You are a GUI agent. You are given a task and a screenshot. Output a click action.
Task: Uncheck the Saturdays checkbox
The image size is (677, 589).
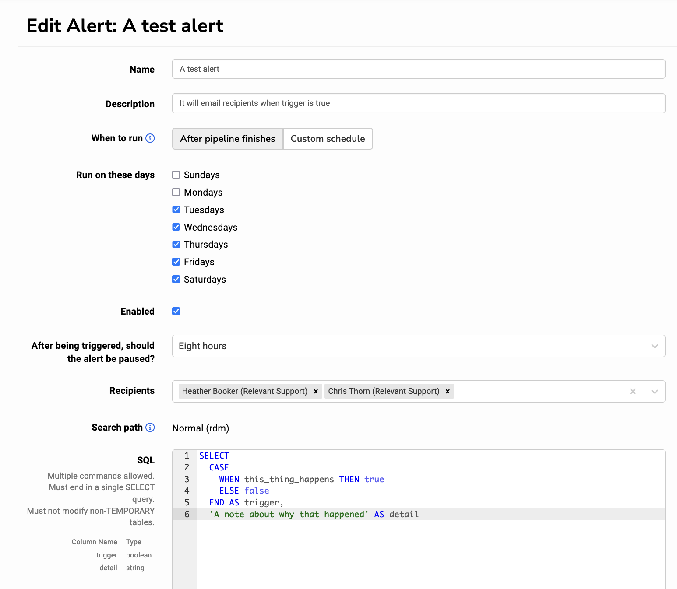[176, 279]
